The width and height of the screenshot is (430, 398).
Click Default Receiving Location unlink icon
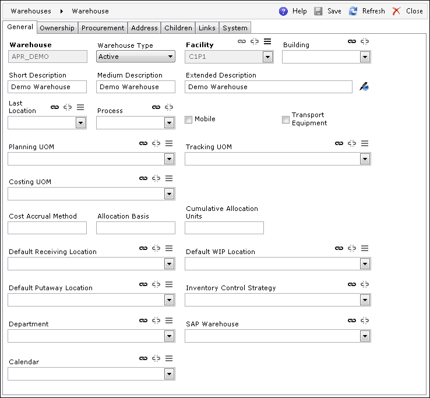pos(156,248)
